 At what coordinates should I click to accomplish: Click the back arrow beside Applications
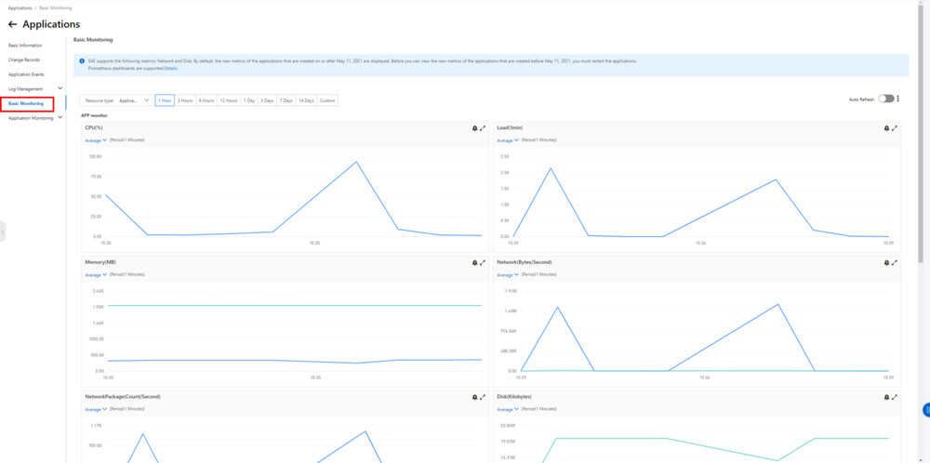click(x=12, y=25)
